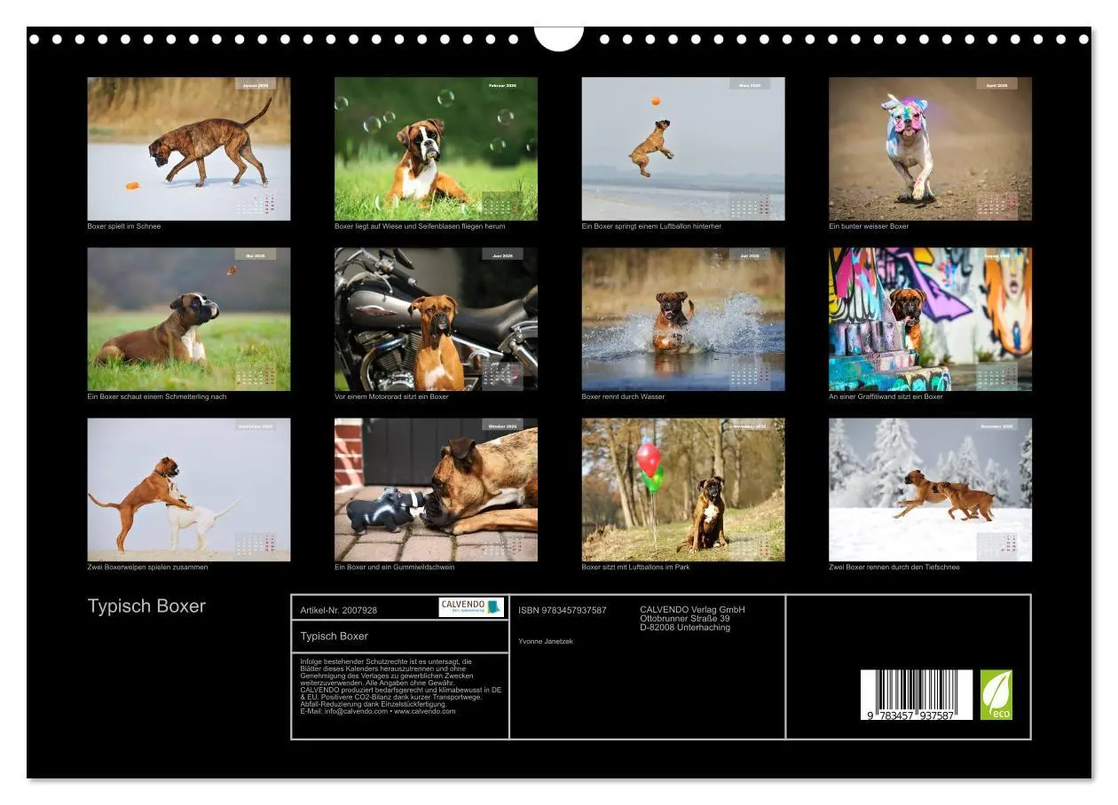
Task: Select the April colorful running Boxer image
Action: [931, 146]
